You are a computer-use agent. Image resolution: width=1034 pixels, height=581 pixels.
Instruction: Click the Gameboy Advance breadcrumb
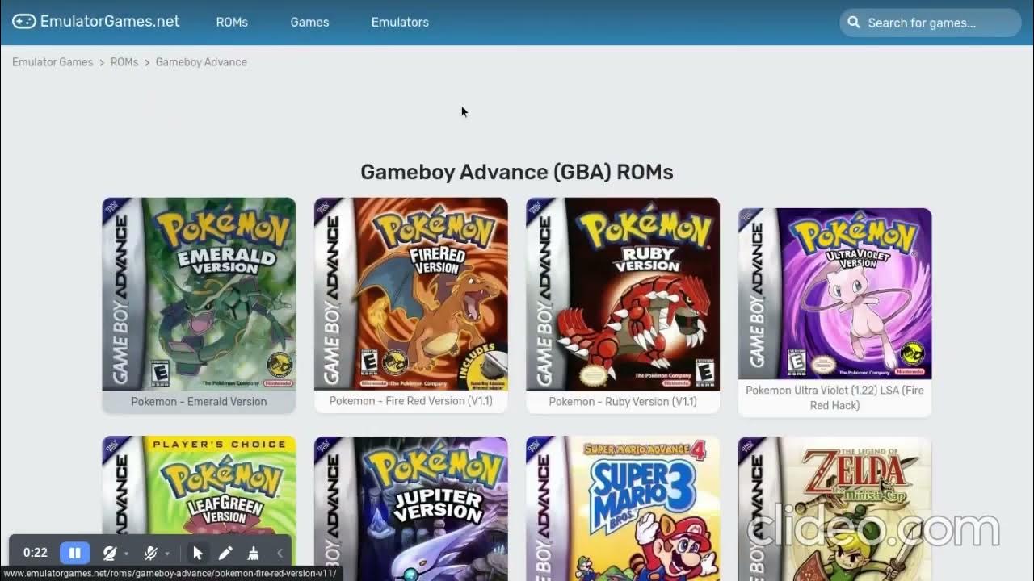click(201, 62)
